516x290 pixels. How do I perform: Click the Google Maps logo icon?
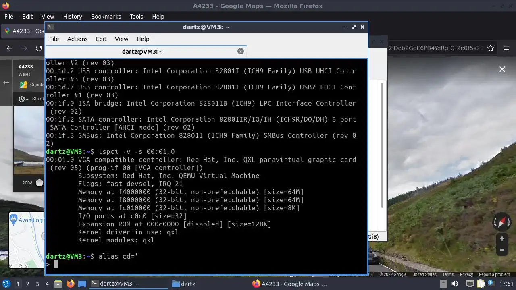pyautogui.click(x=24, y=85)
